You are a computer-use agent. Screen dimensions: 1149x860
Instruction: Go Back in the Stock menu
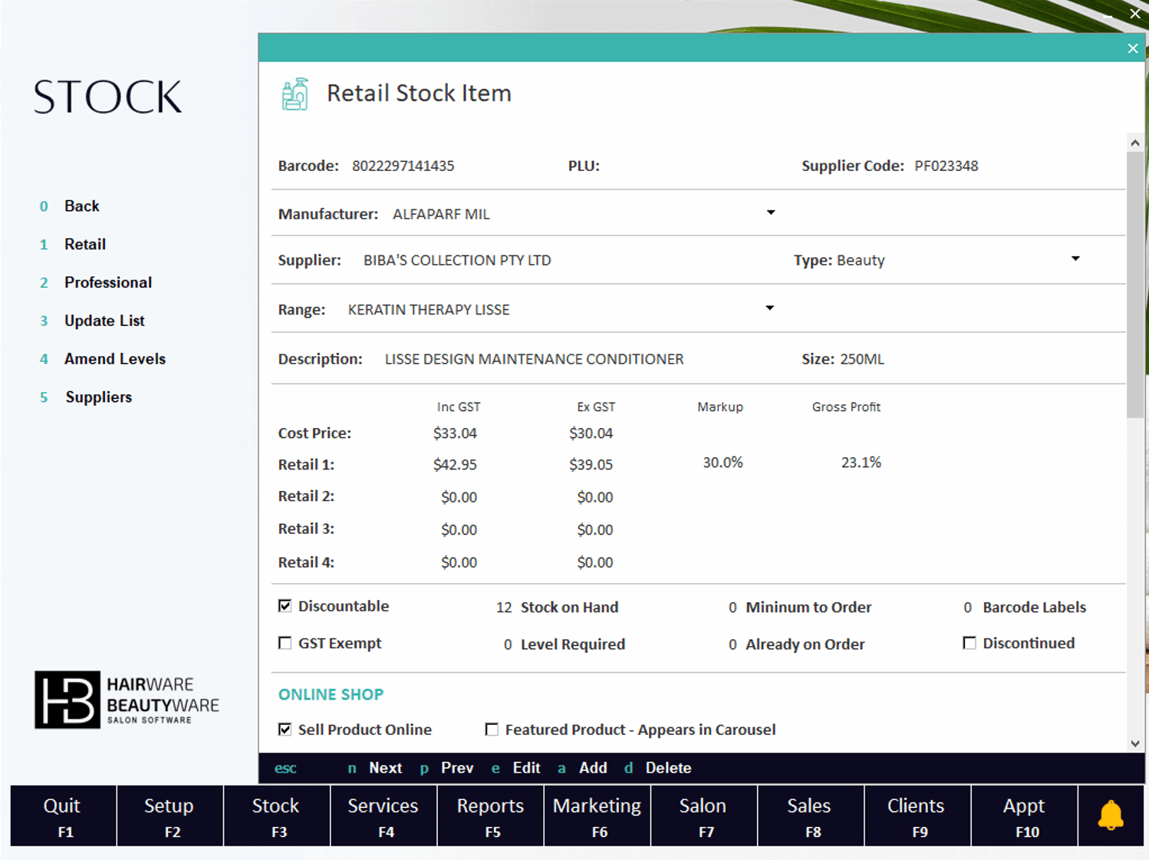pyautogui.click(x=82, y=206)
